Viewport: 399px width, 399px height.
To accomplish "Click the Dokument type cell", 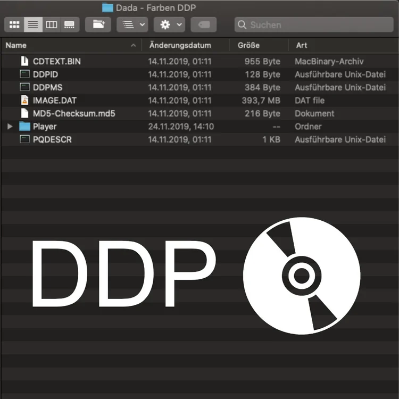I will (x=314, y=113).
